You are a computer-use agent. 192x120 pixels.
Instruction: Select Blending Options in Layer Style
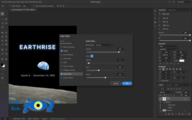click(66, 44)
